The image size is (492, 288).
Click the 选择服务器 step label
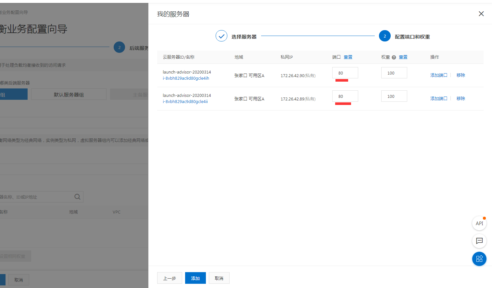coord(244,37)
